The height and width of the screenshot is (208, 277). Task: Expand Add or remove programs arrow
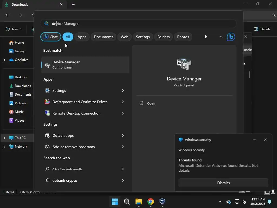123,147
